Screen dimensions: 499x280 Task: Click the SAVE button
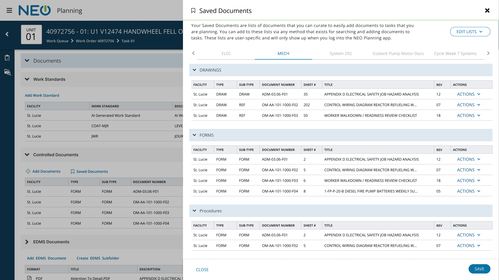[x=479, y=269]
